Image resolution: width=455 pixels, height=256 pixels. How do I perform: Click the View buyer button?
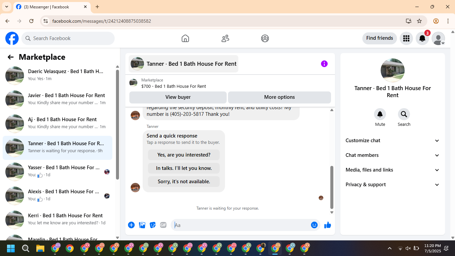pyautogui.click(x=178, y=97)
